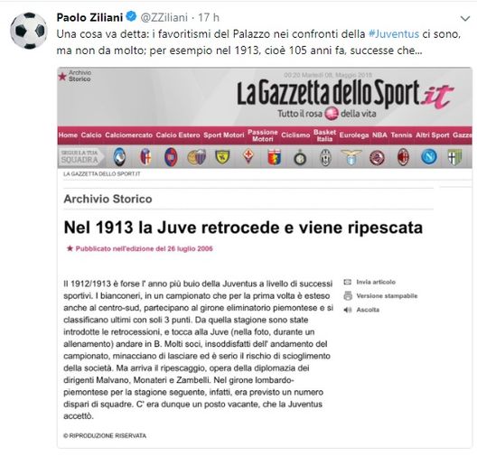
Task: Click the Invia articolo link
Action: point(376,282)
